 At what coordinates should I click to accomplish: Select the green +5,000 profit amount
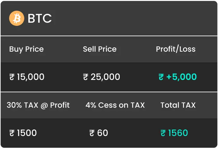point(181,77)
